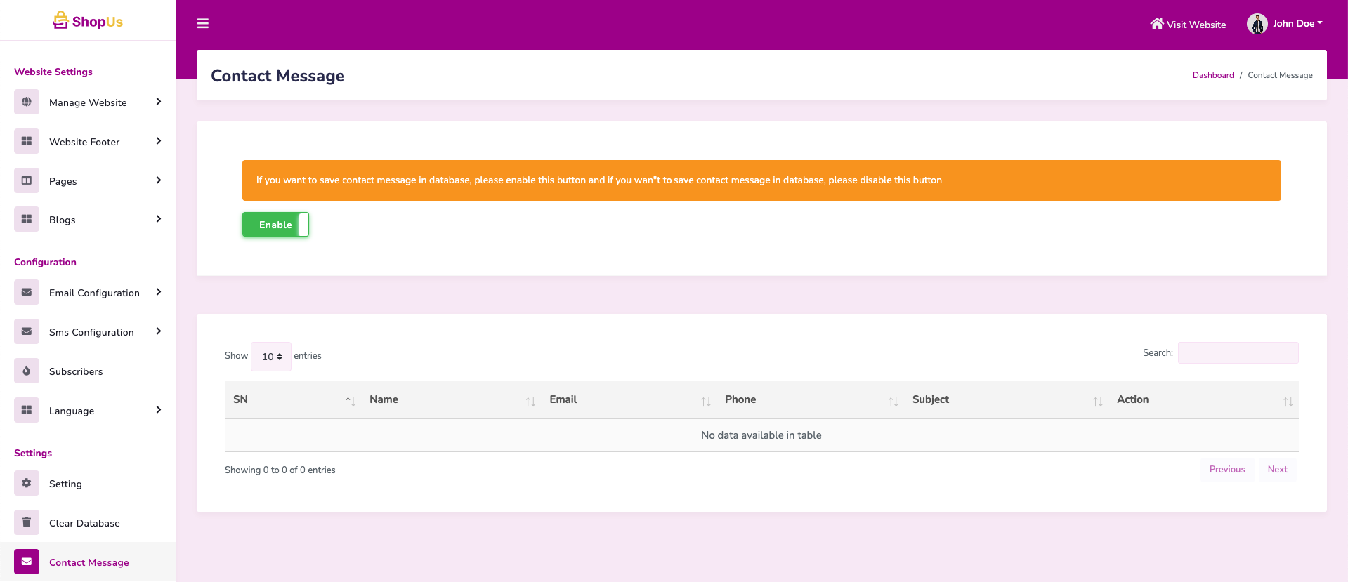
Task: Click the Manage Website globe icon
Action: point(27,102)
